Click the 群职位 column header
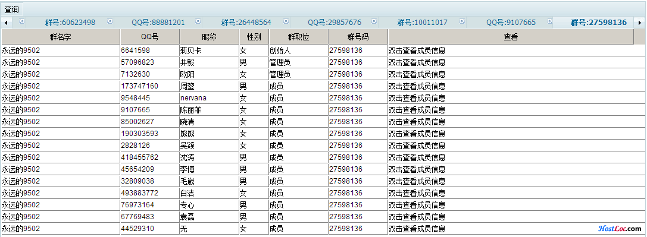 click(299, 37)
